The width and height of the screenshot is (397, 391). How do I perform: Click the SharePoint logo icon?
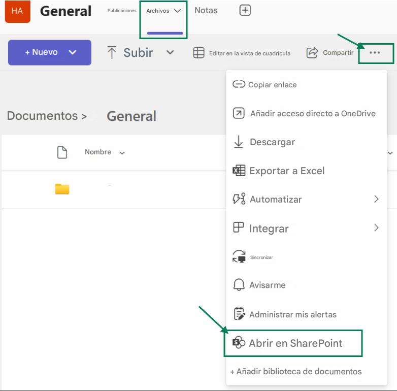point(239,343)
